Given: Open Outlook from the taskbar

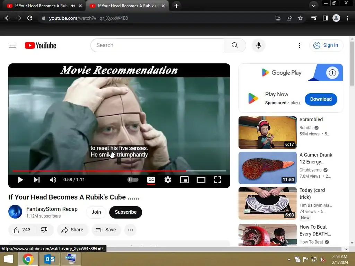Looking at the screenshot, I should point(50,259).
